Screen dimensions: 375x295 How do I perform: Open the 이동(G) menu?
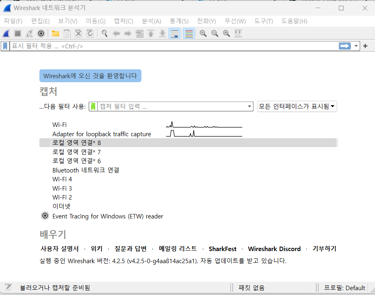tap(96, 21)
